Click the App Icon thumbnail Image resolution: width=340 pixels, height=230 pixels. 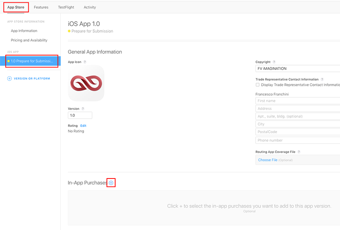pyautogui.click(x=86, y=83)
